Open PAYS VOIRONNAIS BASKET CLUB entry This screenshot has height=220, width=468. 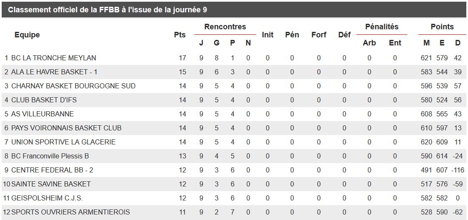pyautogui.click(x=66, y=128)
